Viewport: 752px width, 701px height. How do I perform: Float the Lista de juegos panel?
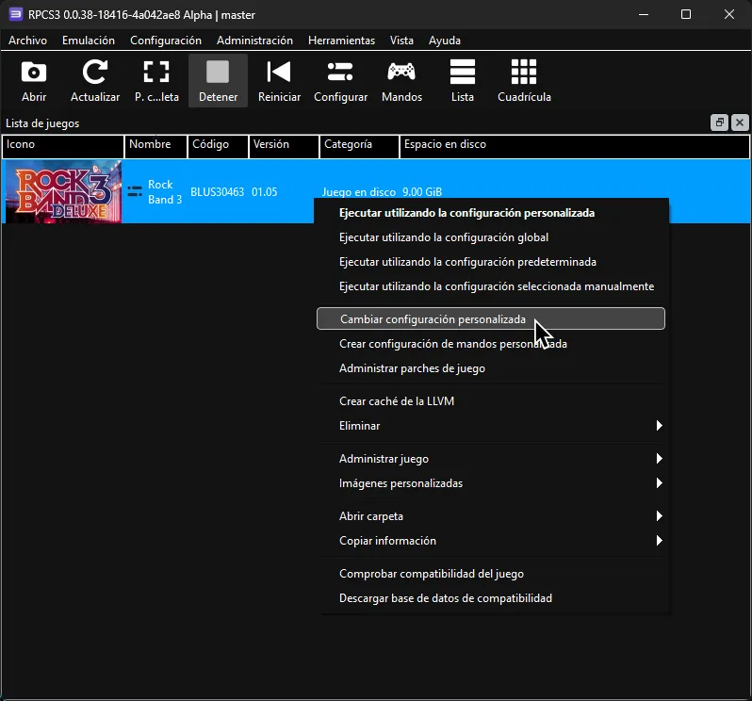(x=719, y=122)
